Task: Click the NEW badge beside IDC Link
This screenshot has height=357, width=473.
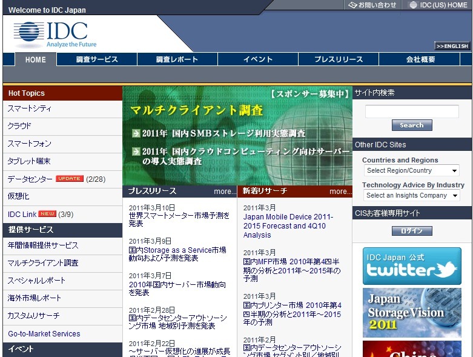Action: [x=47, y=214]
